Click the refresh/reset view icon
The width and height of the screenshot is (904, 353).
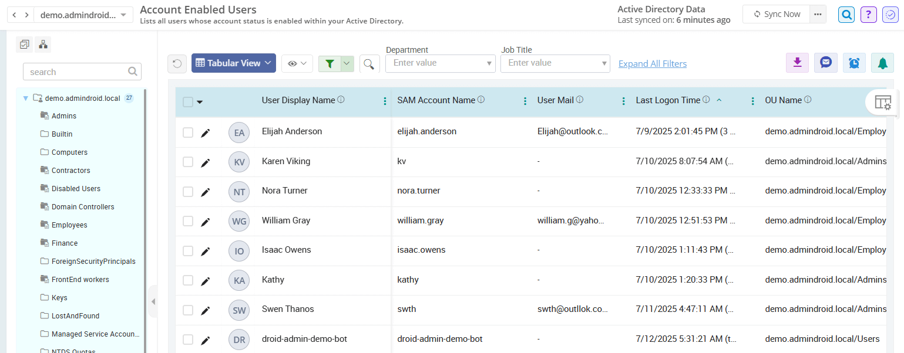pos(177,63)
